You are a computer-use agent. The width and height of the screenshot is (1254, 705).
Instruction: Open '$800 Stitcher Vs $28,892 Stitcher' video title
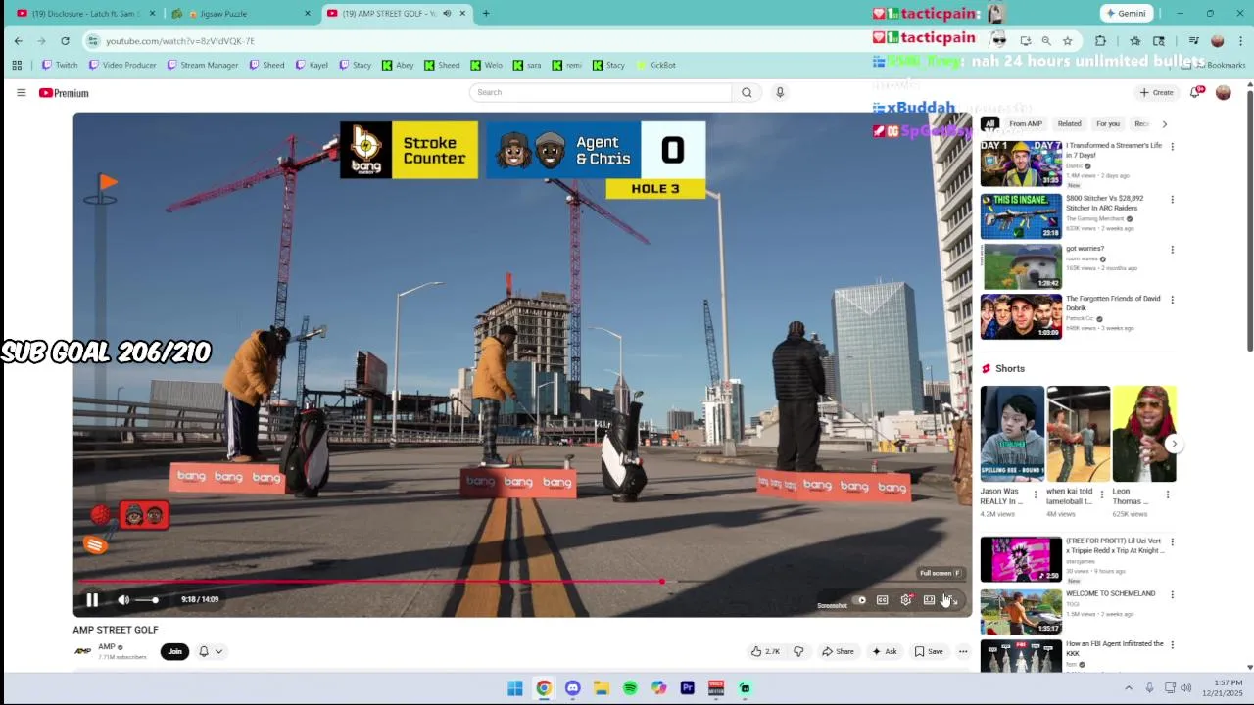pyautogui.click(x=1105, y=203)
